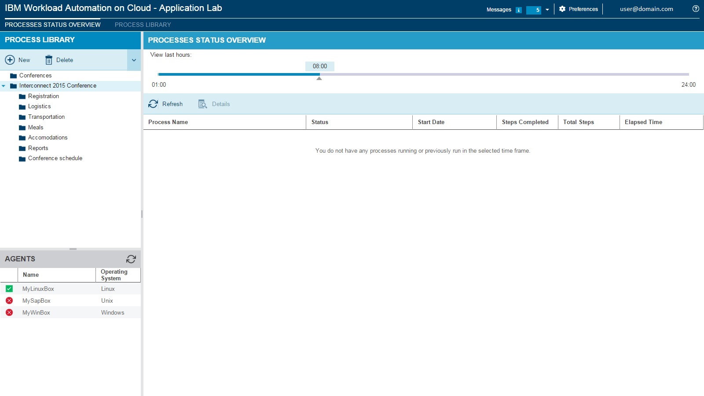
Task: Click the Preferences gear icon
Action: coord(562,9)
